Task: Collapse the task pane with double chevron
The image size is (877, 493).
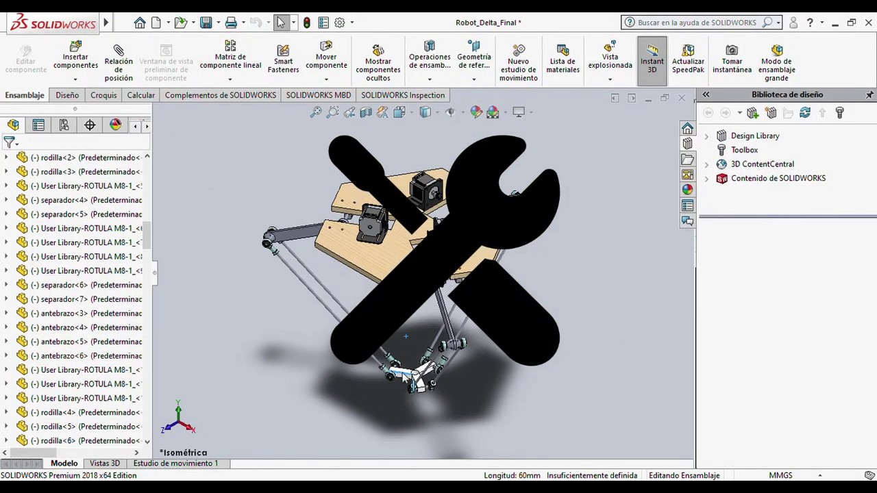Action: pyautogui.click(x=706, y=94)
